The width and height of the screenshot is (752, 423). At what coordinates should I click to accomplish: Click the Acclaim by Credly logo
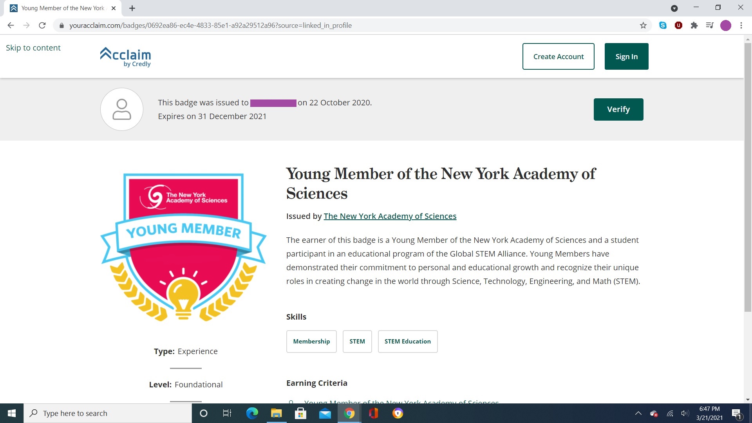tap(125, 57)
